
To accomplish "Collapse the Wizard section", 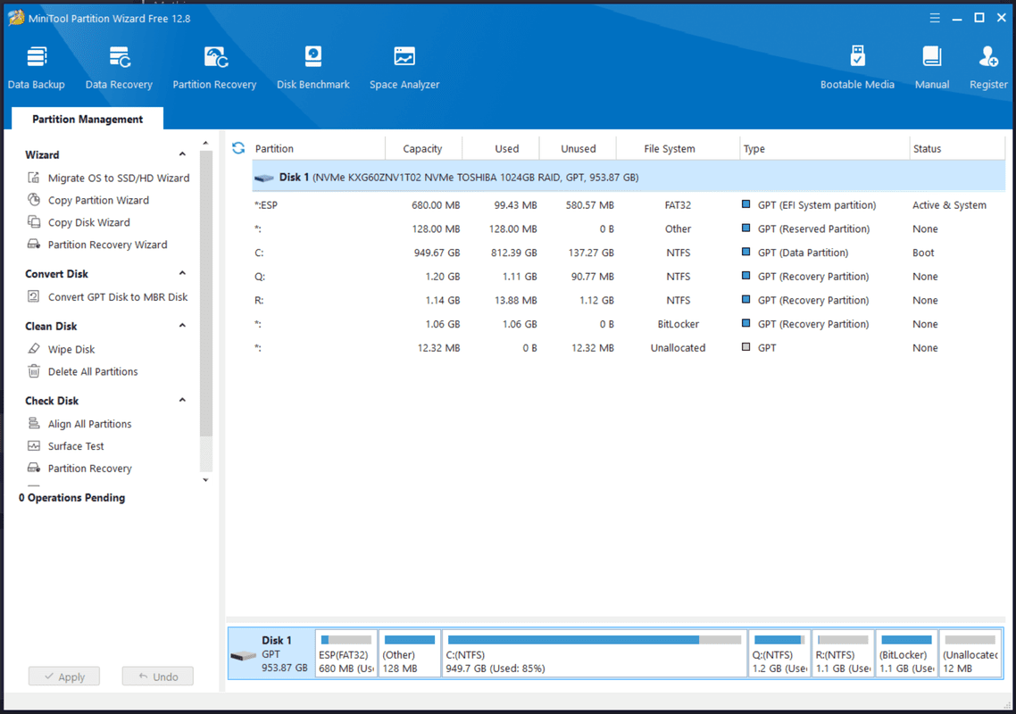I will pyautogui.click(x=183, y=154).
